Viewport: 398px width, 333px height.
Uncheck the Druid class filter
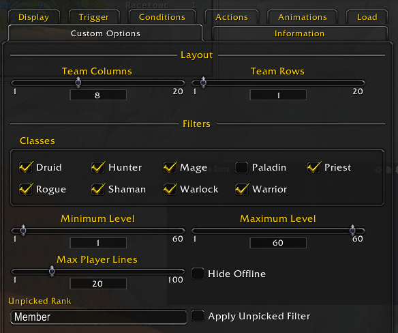point(26,167)
